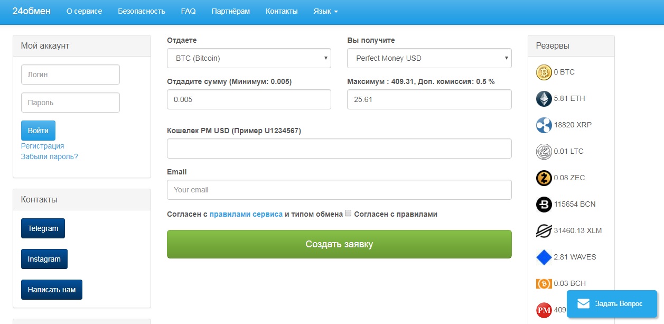Click the Stellar XLM reserve icon

[x=544, y=231]
